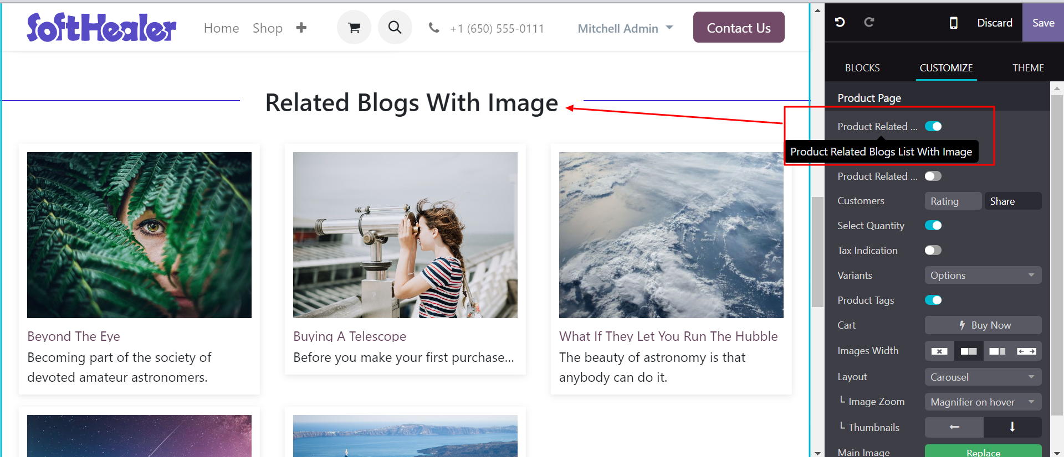1064x457 pixels.
Task: Open the shopping cart icon
Action: 354,27
